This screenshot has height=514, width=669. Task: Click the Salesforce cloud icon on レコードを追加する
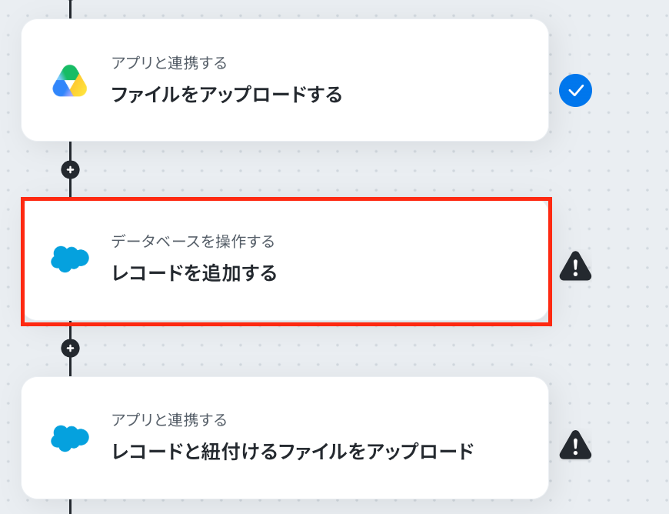coord(69,259)
